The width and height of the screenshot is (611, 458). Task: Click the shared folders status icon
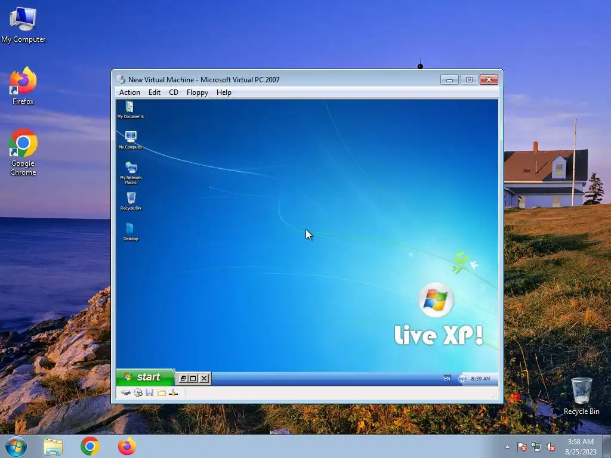161,392
